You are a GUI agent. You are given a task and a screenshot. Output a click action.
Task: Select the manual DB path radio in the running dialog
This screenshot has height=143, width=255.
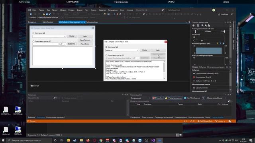pyautogui.click(x=106, y=55)
